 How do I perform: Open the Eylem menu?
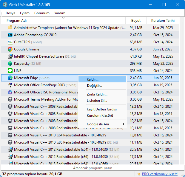pyautogui.click(x=25, y=13)
